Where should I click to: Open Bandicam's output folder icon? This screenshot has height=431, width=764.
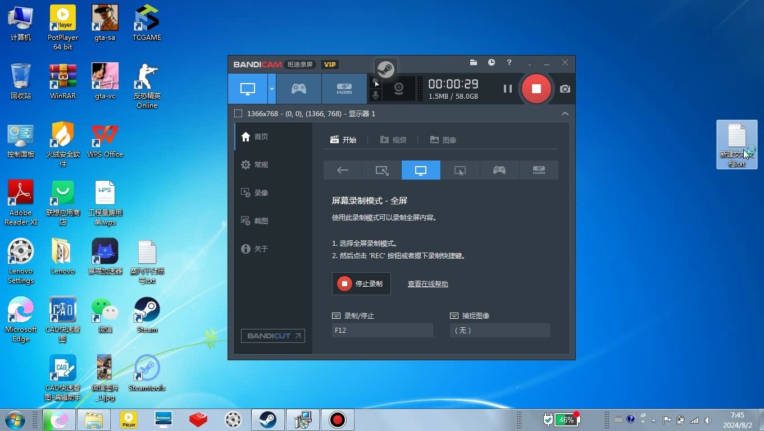tap(474, 62)
